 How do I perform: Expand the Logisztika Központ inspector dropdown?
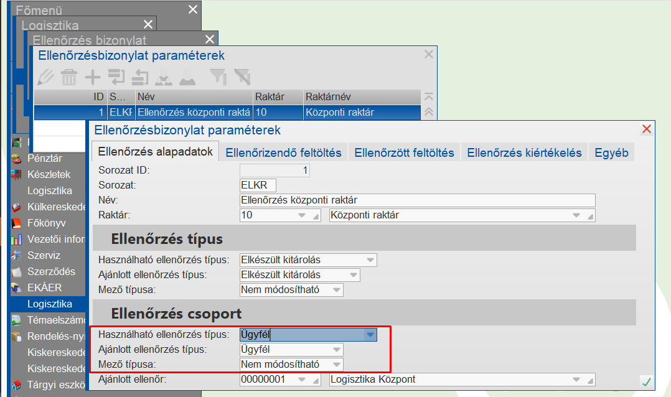click(x=576, y=380)
